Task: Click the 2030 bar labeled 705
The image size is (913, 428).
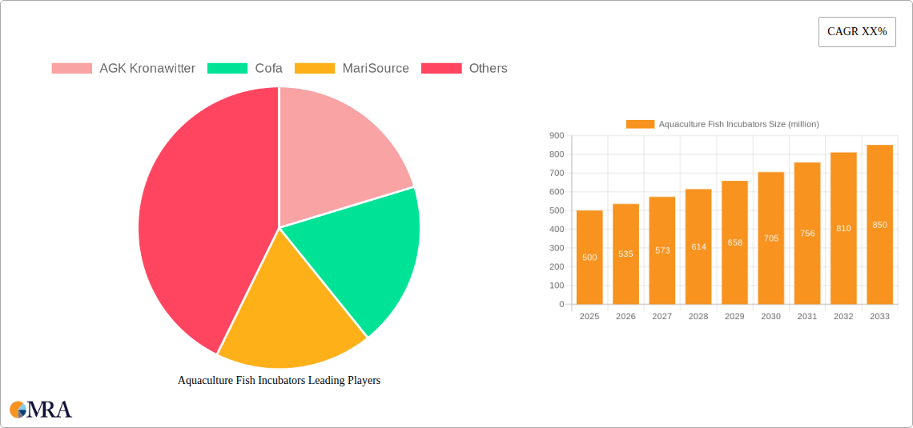Action: click(771, 238)
